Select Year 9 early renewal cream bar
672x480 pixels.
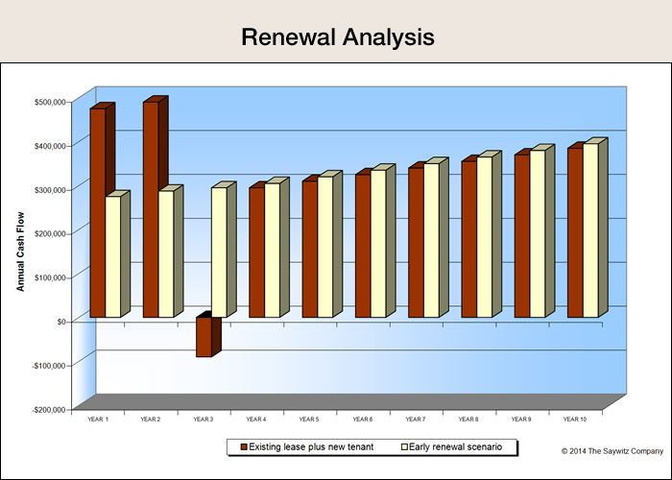point(539,234)
